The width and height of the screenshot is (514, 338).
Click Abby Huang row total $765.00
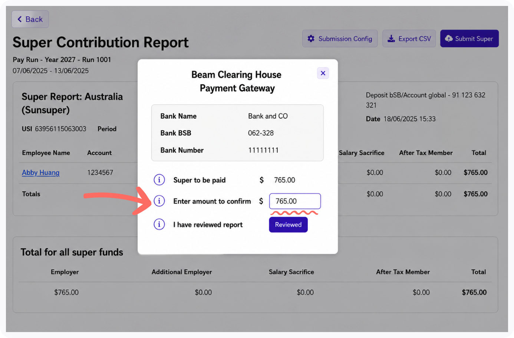(x=475, y=173)
